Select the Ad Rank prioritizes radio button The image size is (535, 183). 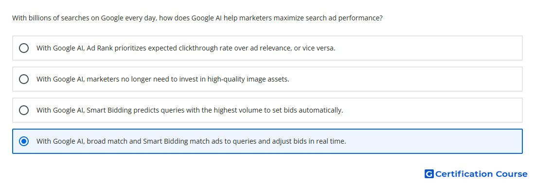point(24,48)
